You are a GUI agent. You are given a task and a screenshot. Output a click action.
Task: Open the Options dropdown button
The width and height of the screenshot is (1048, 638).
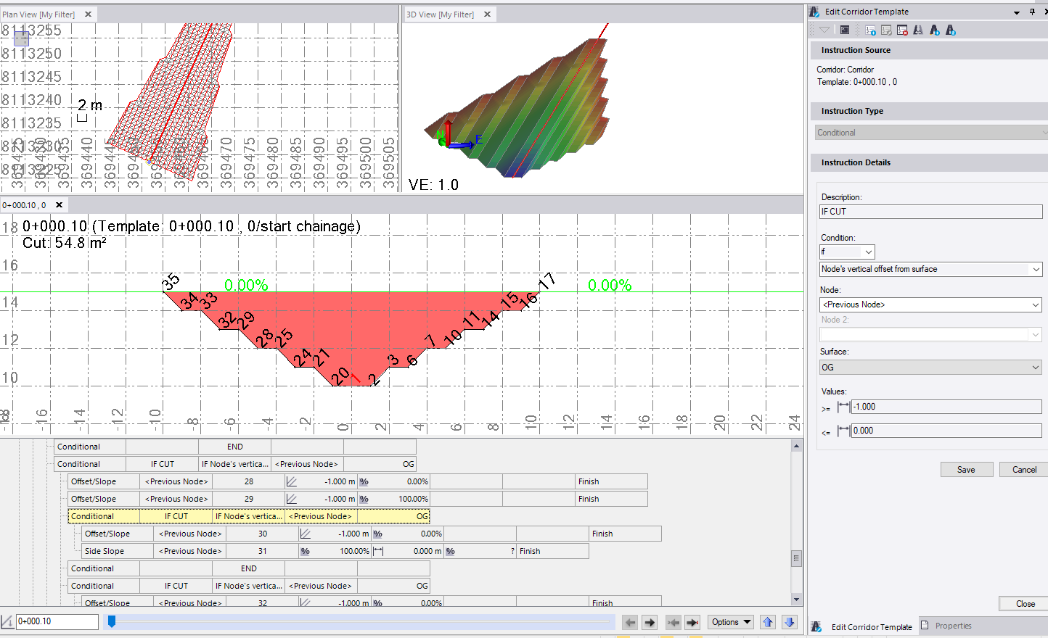(731, 622)
